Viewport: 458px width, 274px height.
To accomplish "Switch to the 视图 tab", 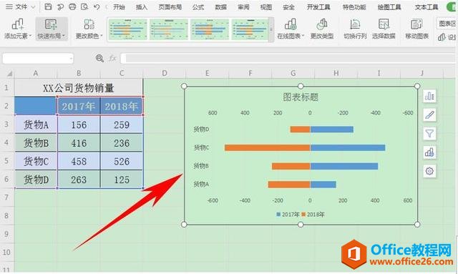I will click(266, 7).
